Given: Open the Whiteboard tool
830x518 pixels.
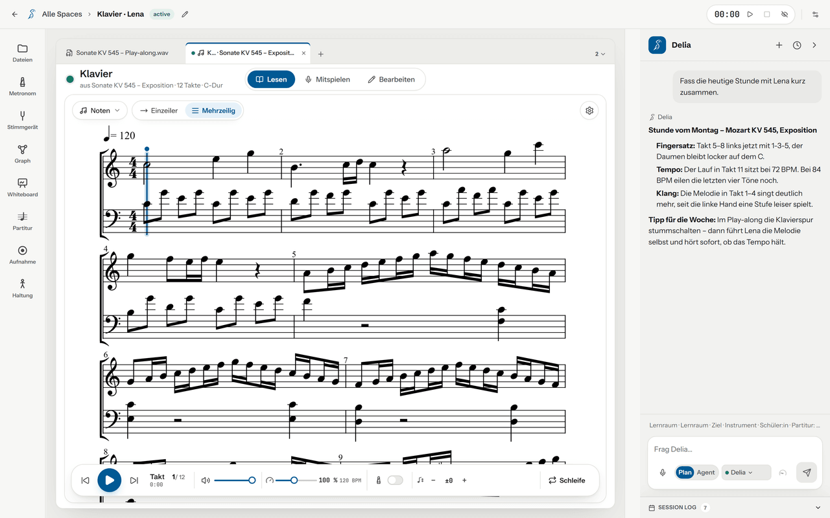Looking at the screenshot, I should coord(22,188).
